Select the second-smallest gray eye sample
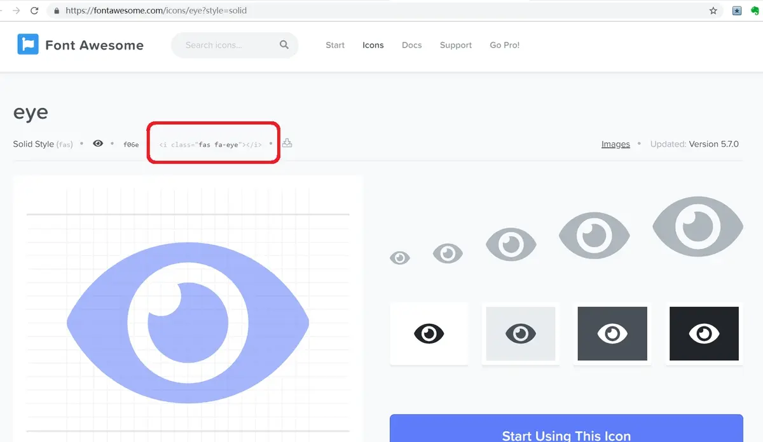The image size is (763, 442). point(448,253)
